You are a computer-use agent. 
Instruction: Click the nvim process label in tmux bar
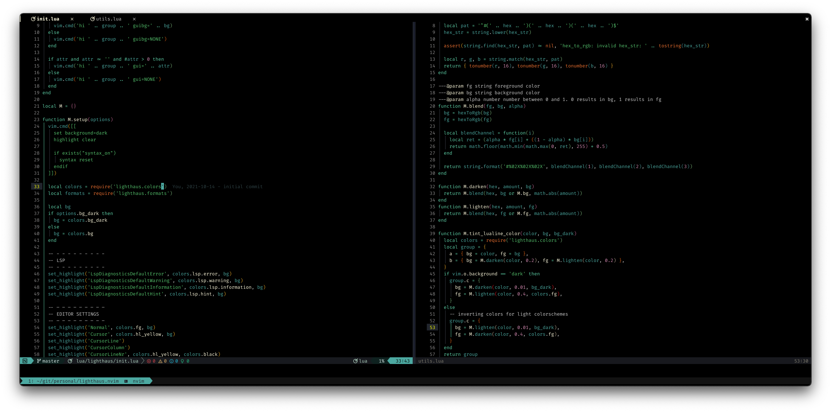138,381
